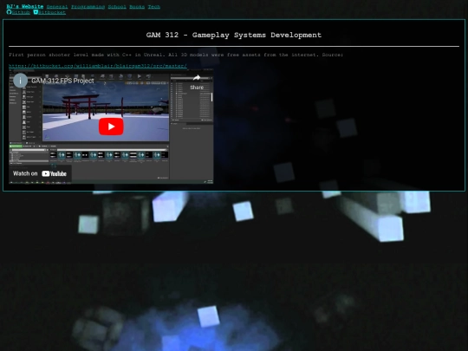Open the Books menu item
The width and height of the screenshot is (468, 351).
coord(137,7)
